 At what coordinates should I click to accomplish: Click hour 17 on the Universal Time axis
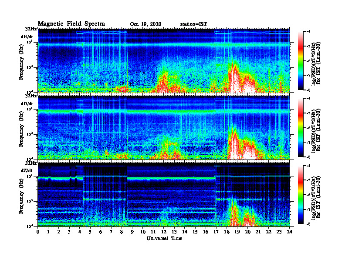[x=216, y=232]
